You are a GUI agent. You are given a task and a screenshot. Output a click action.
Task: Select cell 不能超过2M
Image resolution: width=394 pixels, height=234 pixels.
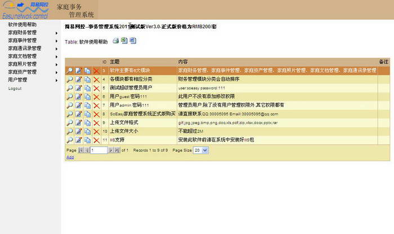coord(191,131)
